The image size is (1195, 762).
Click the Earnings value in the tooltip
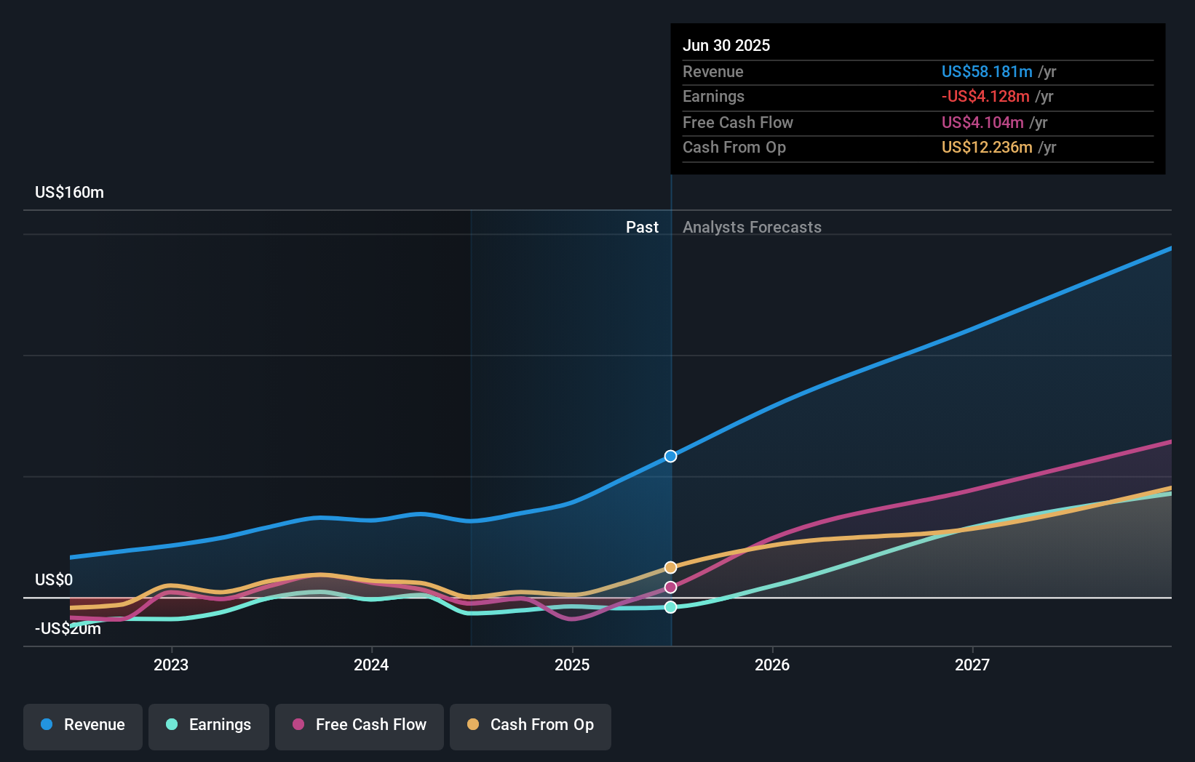(x=987, y=96)
